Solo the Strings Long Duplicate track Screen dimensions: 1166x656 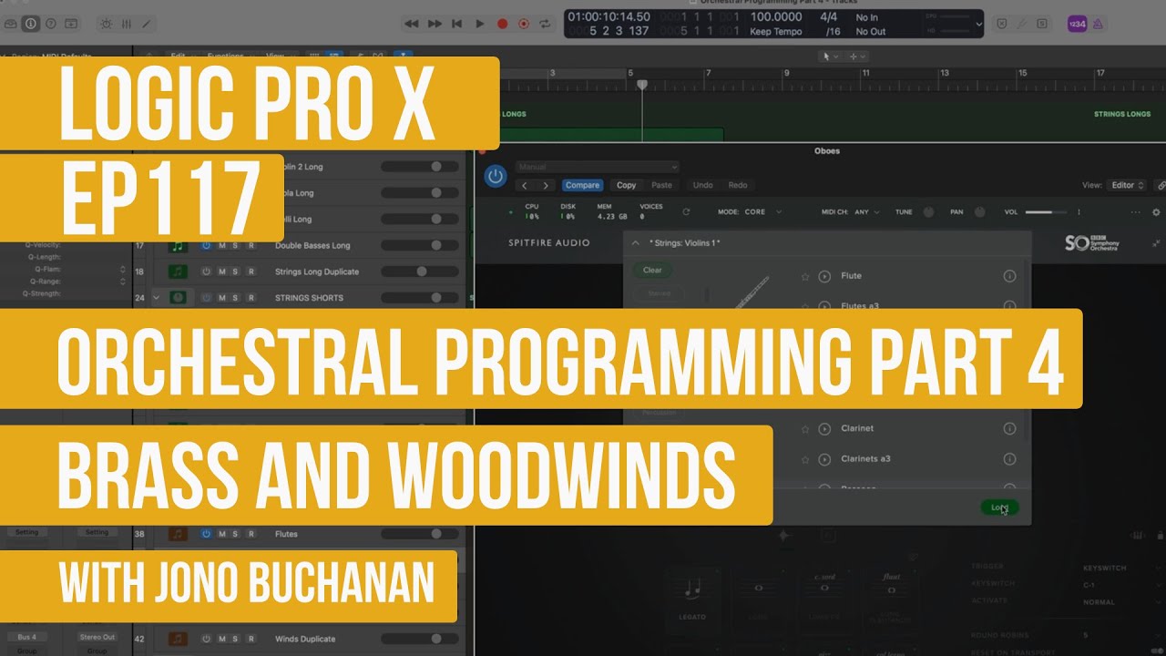[x=235, y=272]
